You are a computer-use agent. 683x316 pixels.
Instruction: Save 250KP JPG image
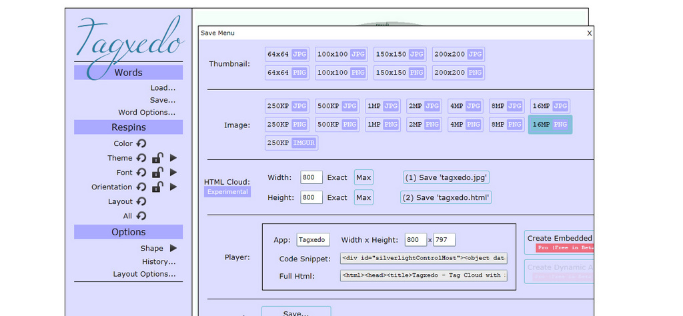[x=287, y=106]
